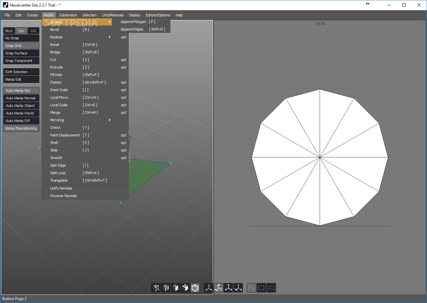Image resolution: width=427 pixels, height=303 pixels.
Task: Open the Selection menu
Action: [90, 15]
